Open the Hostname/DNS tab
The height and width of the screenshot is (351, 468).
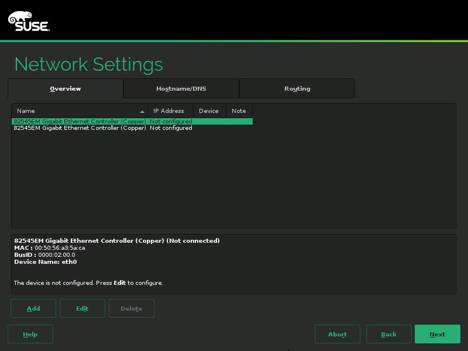(181, 89)
